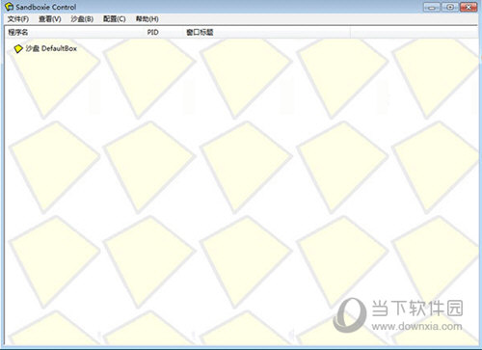Open the 配置(C) menu
The image size is (482, 350).
[x=115, y=19]
